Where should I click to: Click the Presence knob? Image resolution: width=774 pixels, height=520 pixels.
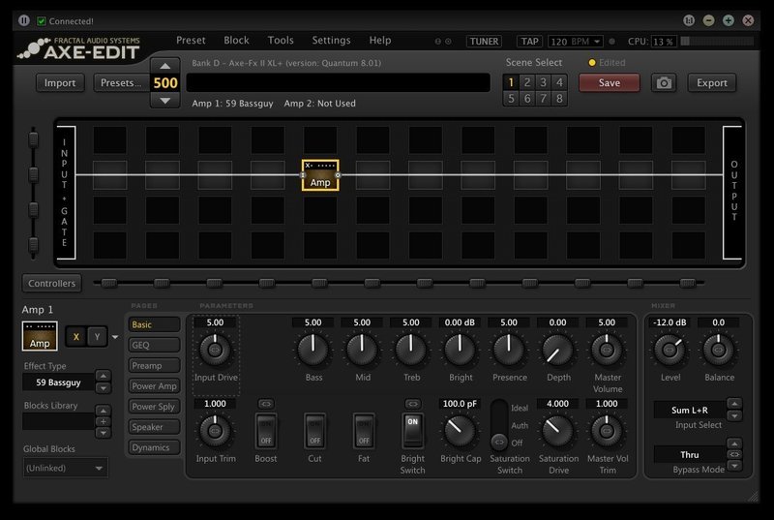pos(509,351)
